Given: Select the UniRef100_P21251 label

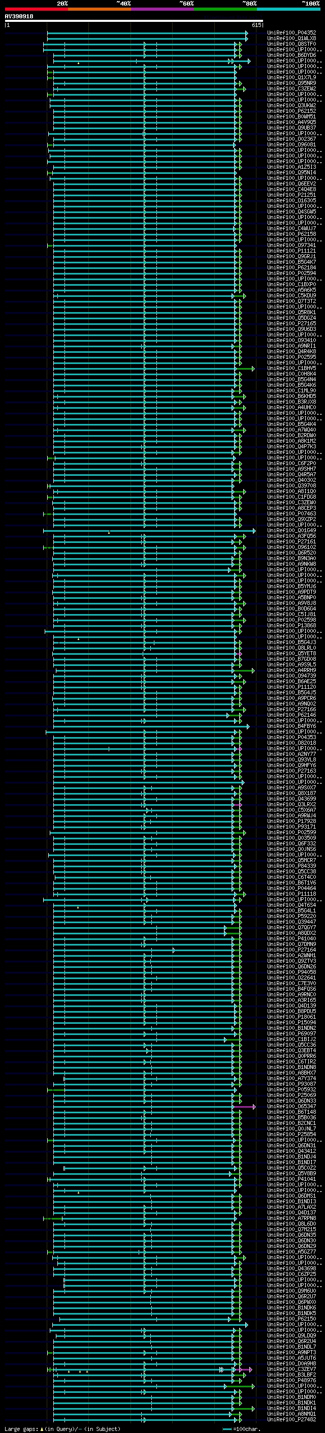Looking at the screenshot, I should 291,195.
